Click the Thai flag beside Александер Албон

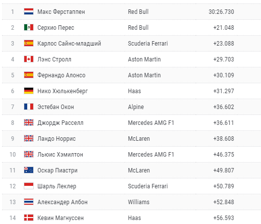[x=29, y=202]
